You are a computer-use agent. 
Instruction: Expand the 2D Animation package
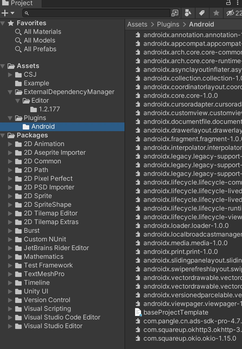tap(10, 144)
